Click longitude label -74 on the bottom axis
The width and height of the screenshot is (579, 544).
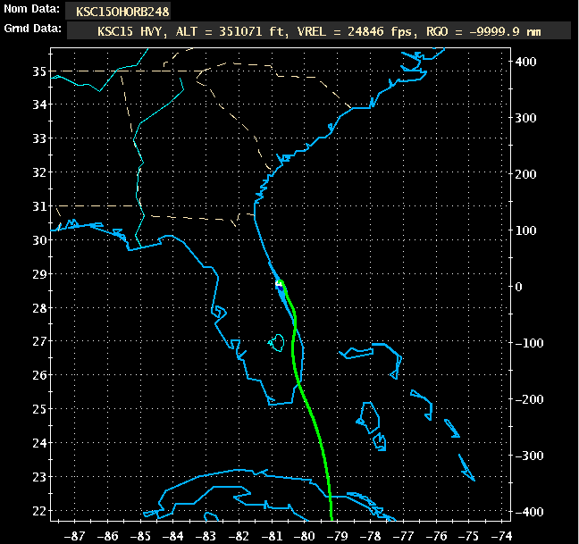coord(501,536)
